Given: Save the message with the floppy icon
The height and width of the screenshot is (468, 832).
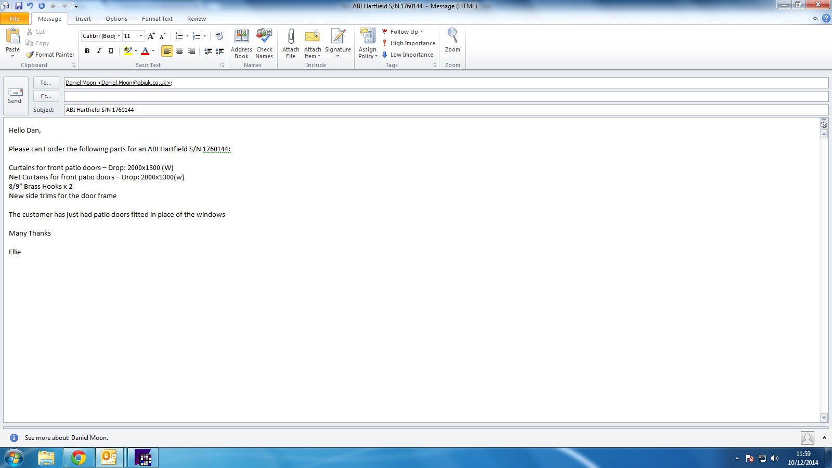Looking at the screenshot, I should [x=19, y=6].
